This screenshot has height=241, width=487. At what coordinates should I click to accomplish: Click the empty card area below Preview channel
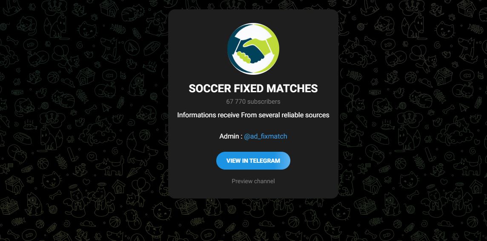253,191
